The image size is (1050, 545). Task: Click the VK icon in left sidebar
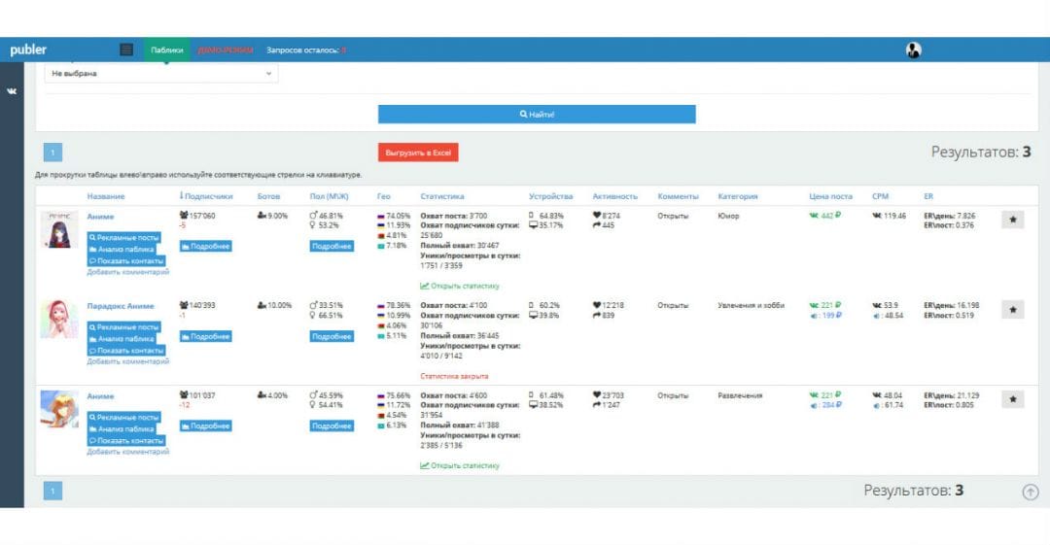click(12, 91)
